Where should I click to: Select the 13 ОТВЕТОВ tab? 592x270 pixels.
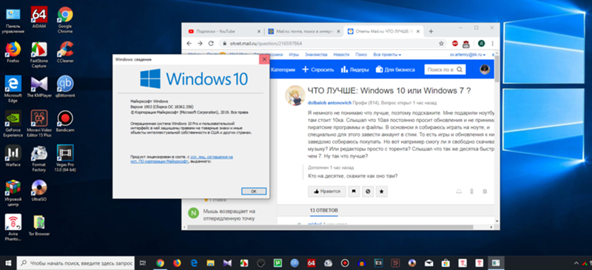tap(323, 210)
